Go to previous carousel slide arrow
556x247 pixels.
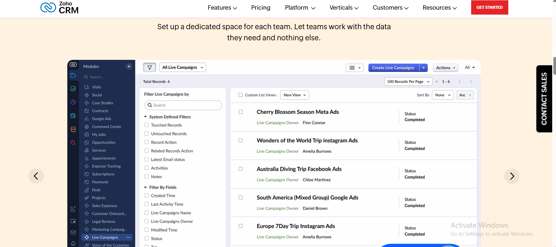(x=36, y=176)
